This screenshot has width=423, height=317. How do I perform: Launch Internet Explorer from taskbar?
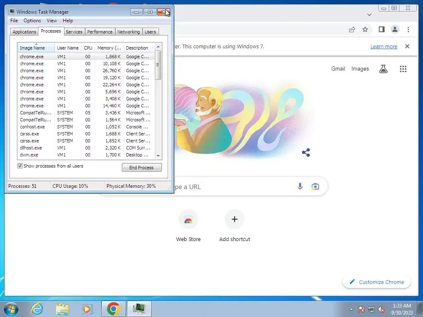(x=37, y=309)
